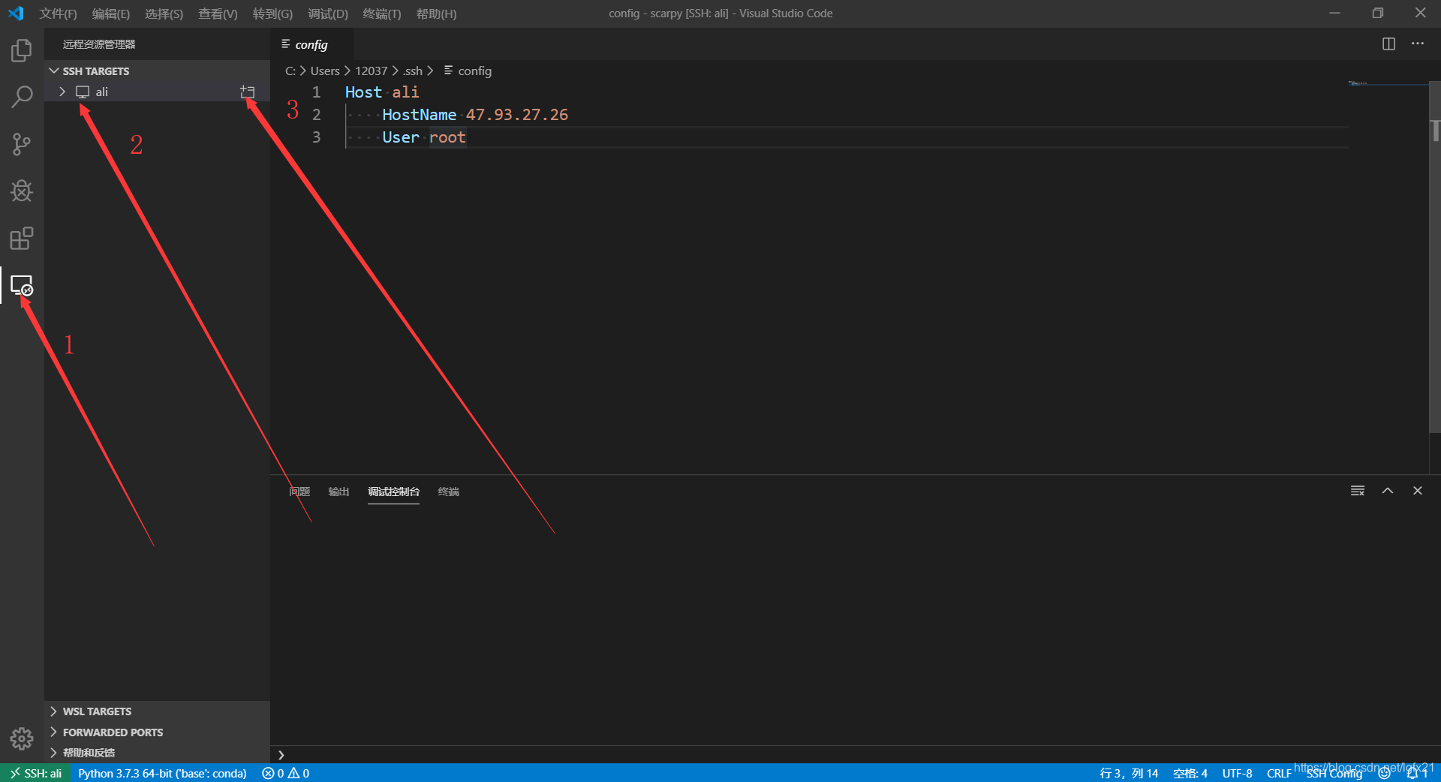Click the HostName 47.93.27.26 line
Image resolution: width=1441 pixels, height=782 pixels.
(x=475, y=114)
